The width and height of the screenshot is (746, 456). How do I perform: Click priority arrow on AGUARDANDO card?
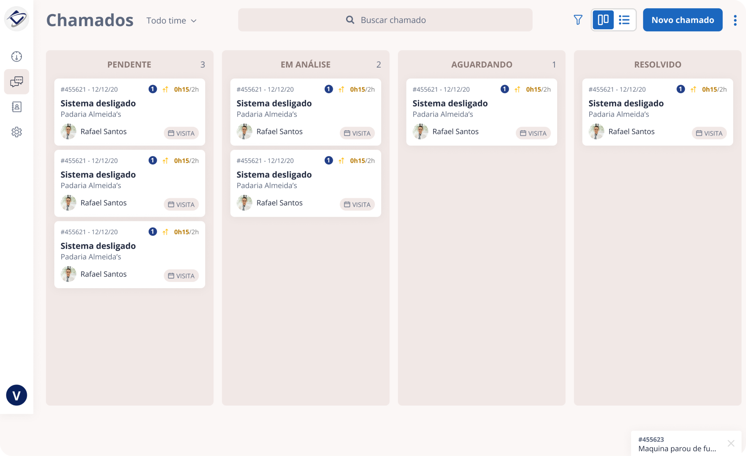[x=517, y=89]
